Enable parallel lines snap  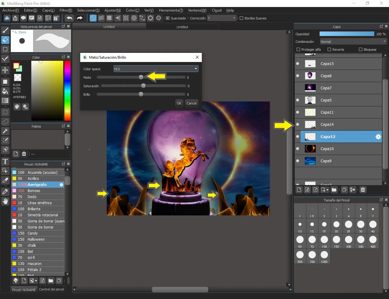pyautogui.click(x=101, y=18)
